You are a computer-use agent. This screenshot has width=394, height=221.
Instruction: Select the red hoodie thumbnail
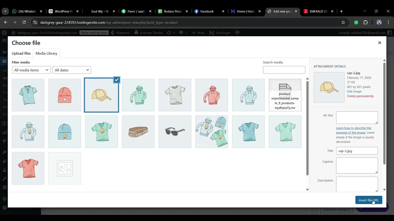tap(211, 95)
